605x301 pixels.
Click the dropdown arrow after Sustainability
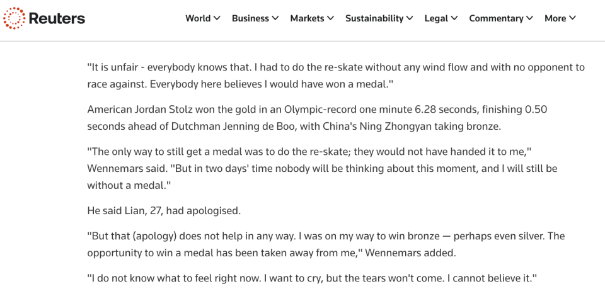tap(410, 18)
